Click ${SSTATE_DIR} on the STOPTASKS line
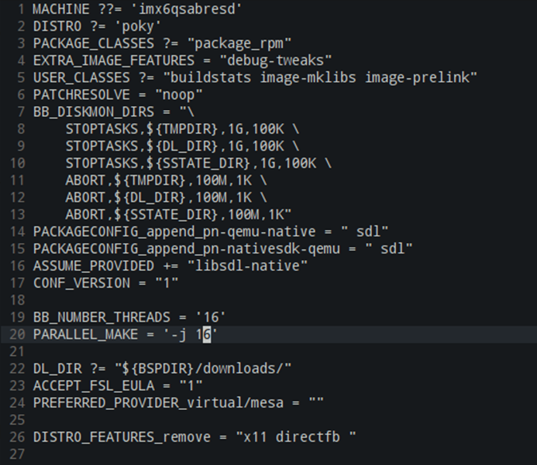 pyautogui.click(x=202, y=163)
